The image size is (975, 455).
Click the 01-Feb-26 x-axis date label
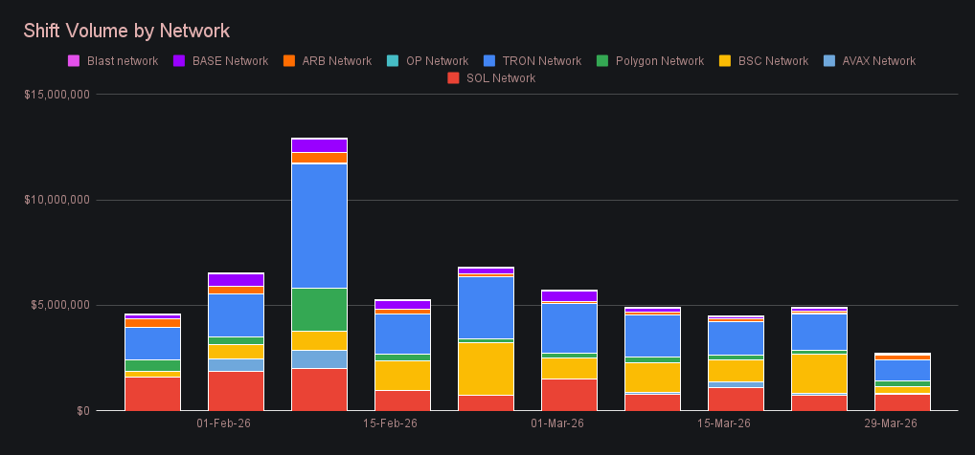click(223, 423)
